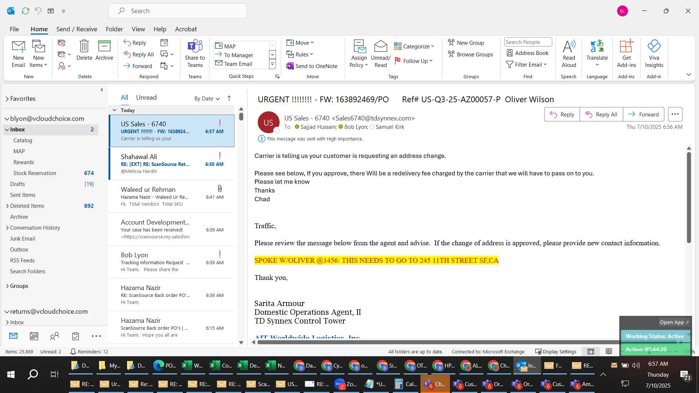Click the New Email icon

pyautogui.click(x=18, y=54)
